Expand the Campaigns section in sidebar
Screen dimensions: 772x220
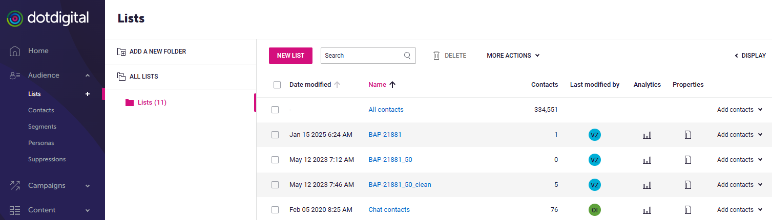(51, 185)
